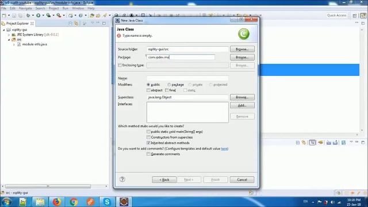Image resolution: width=368 pixels, height=207 pixels.
Task: Click the External Tools run icon
Action: point(59,16)
